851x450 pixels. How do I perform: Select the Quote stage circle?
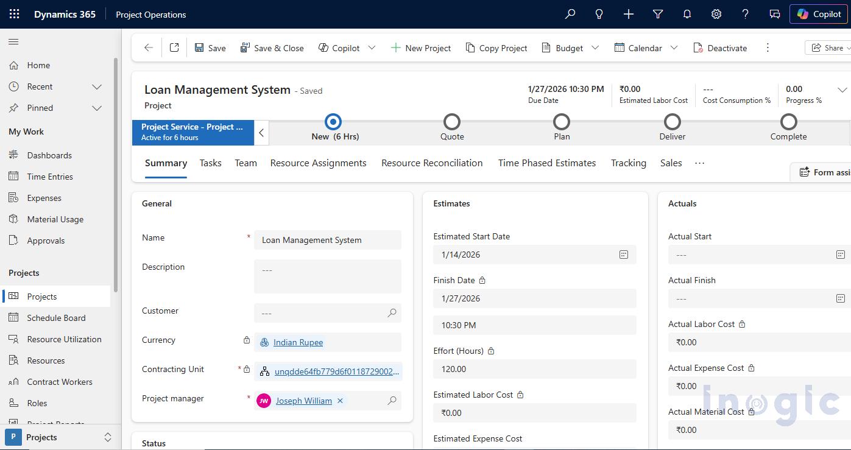pos(451,121)
